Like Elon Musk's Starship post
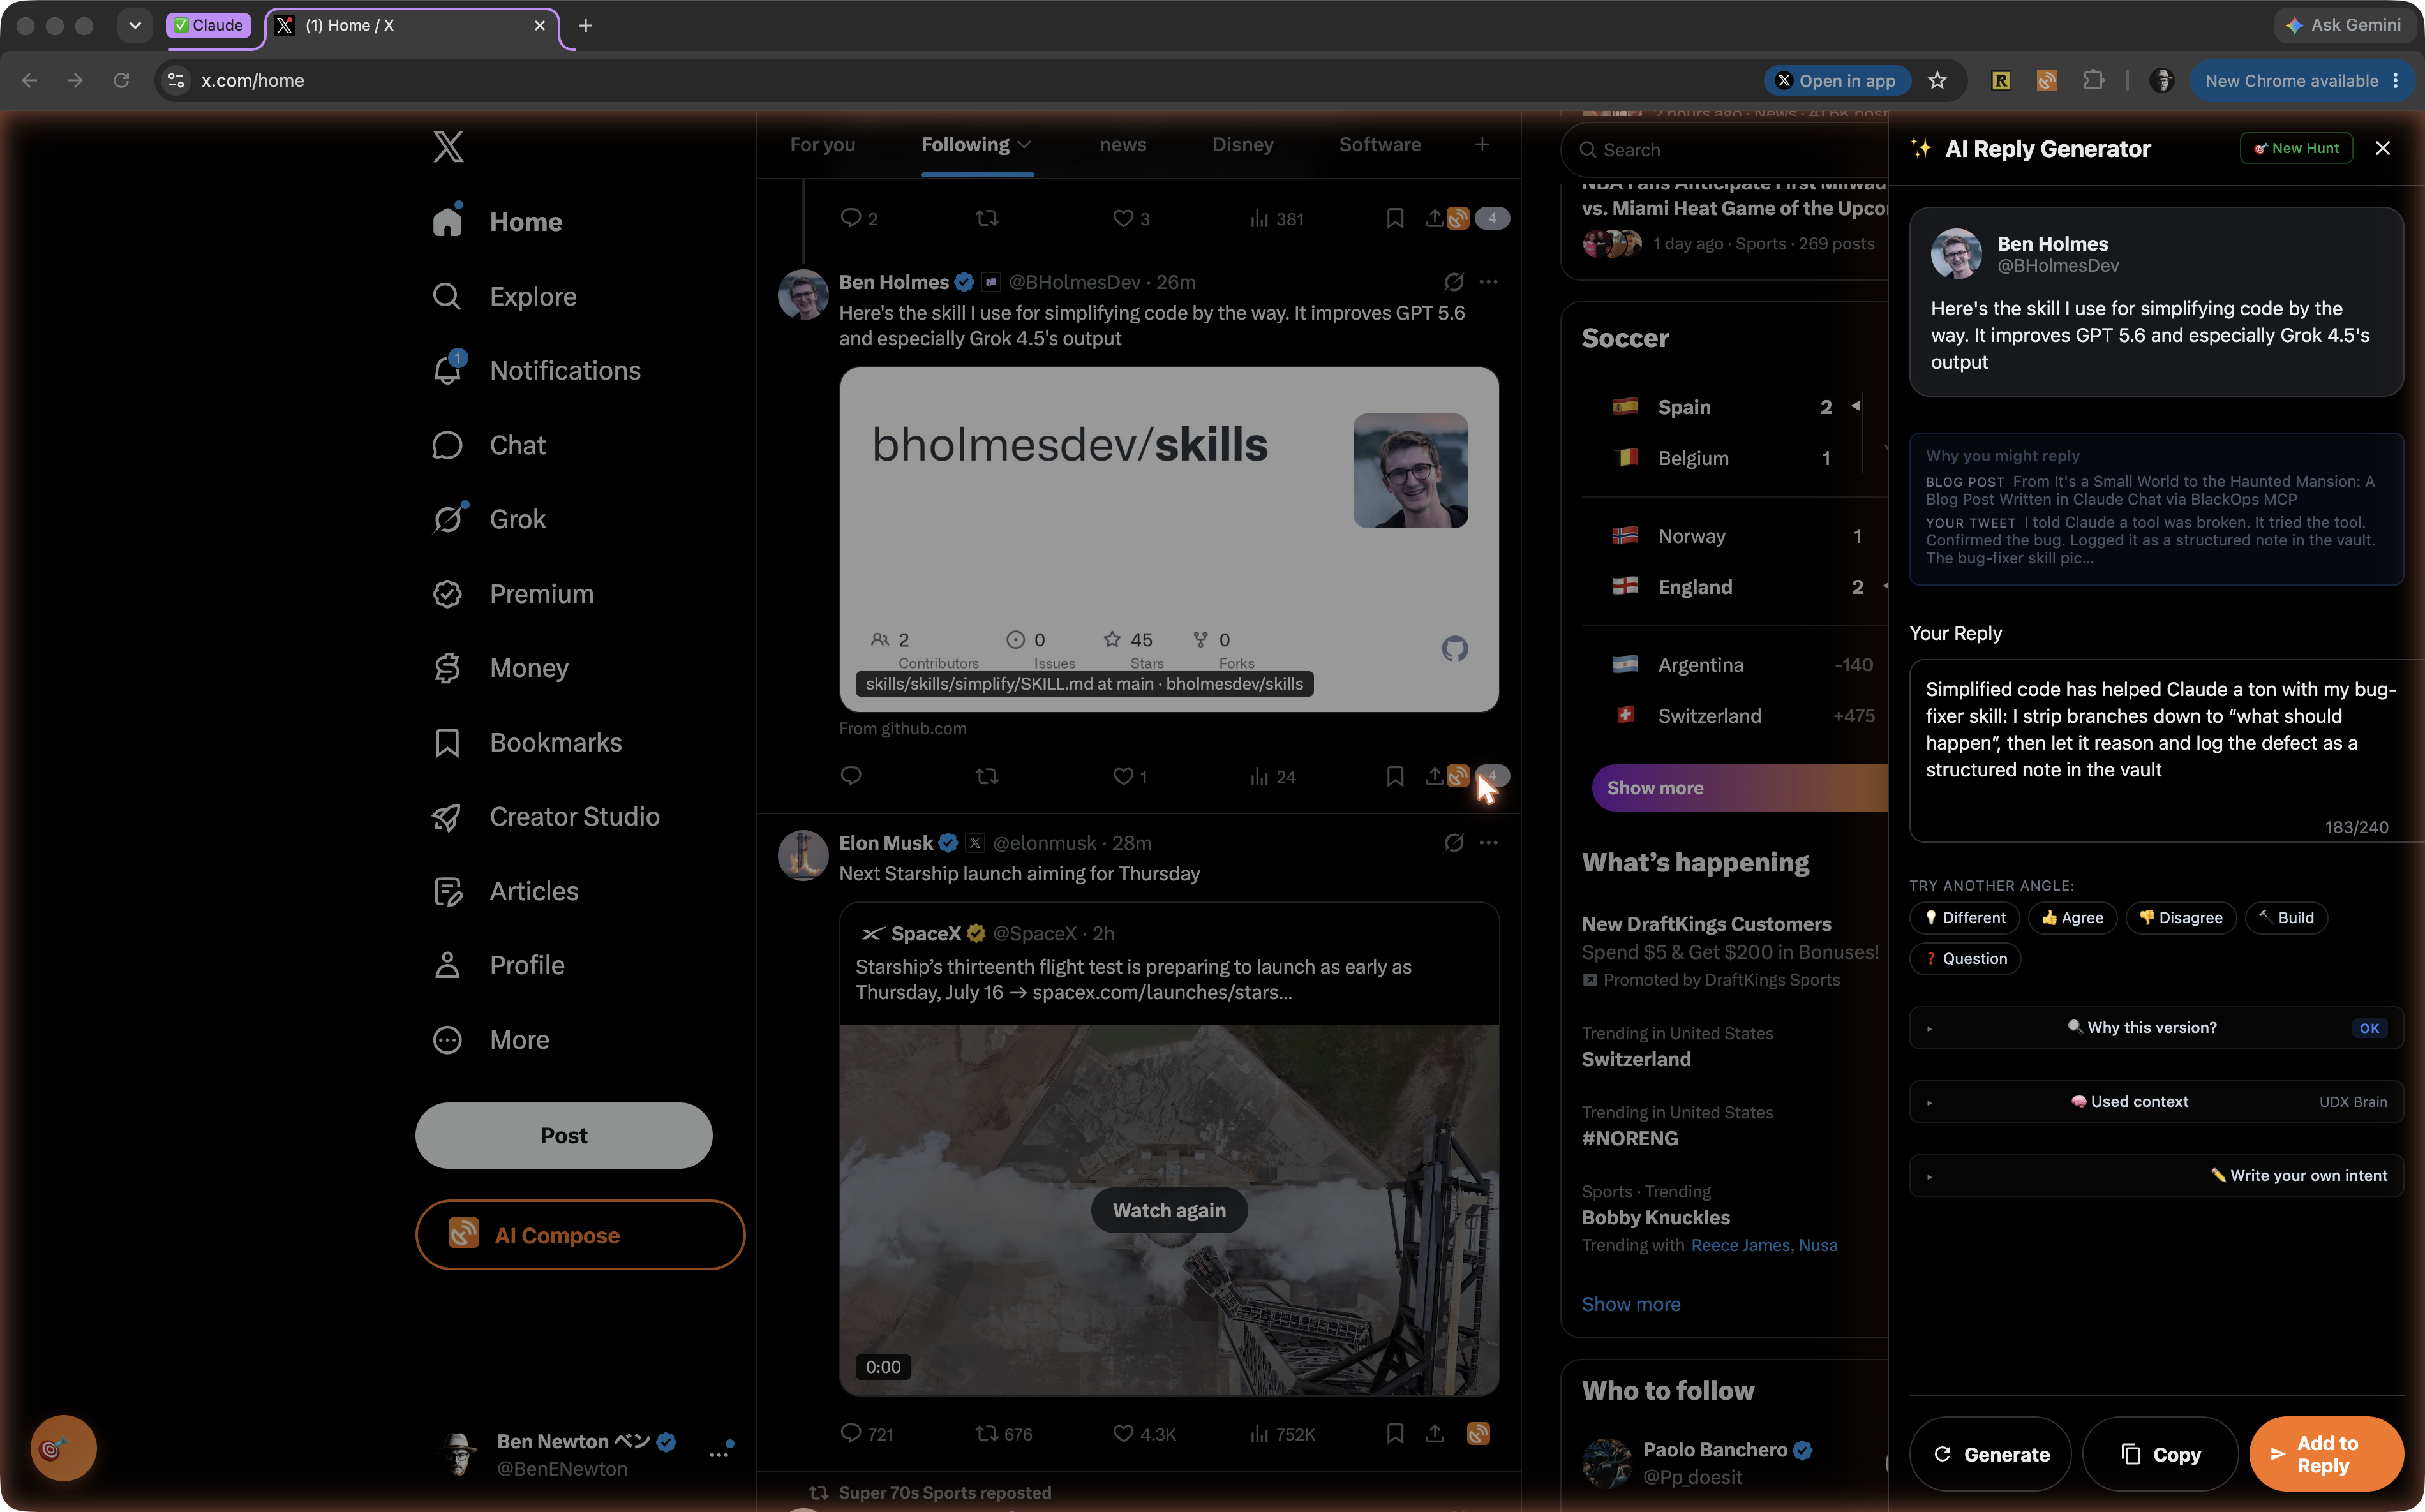 pos(1144,1434)
